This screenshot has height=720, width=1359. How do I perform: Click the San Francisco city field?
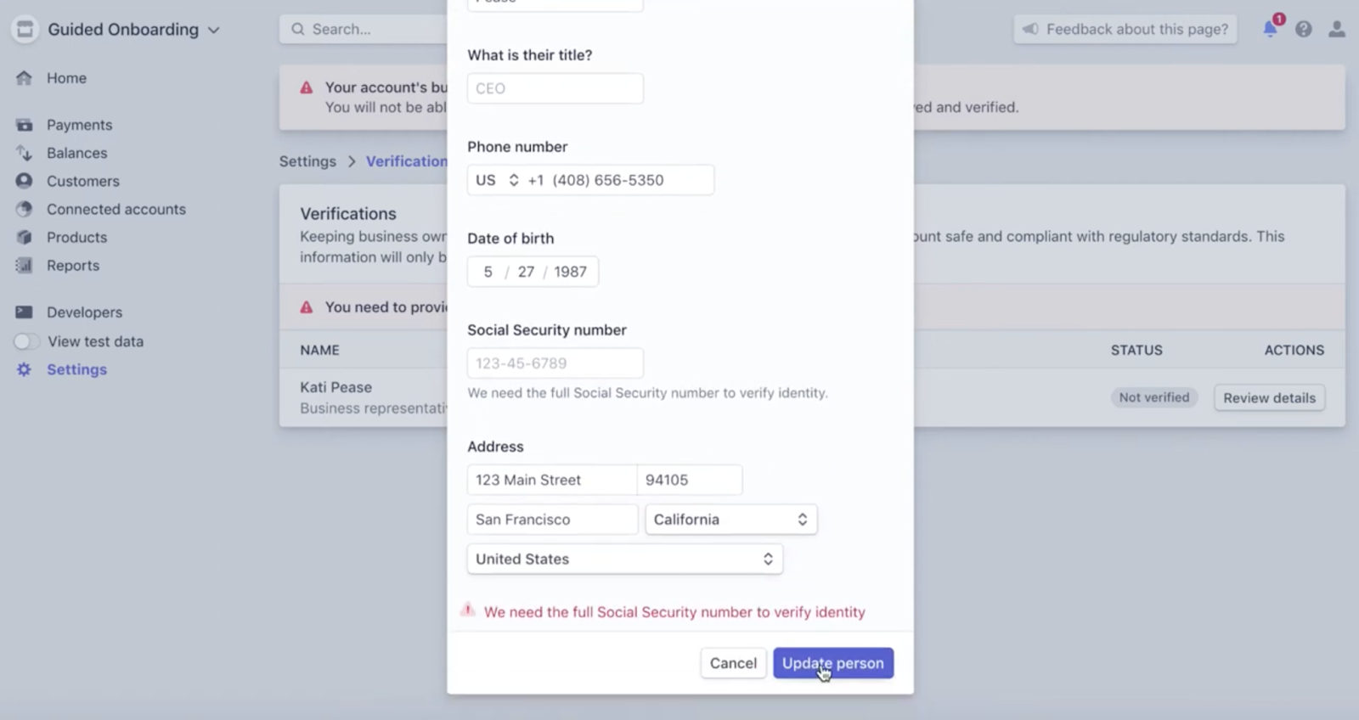point(552,520)
